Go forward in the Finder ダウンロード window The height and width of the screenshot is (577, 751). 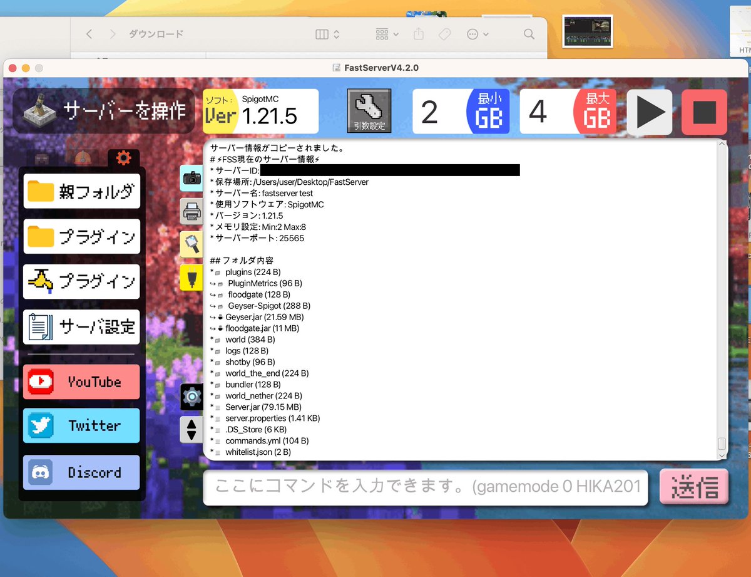click(x=113, y=34)
